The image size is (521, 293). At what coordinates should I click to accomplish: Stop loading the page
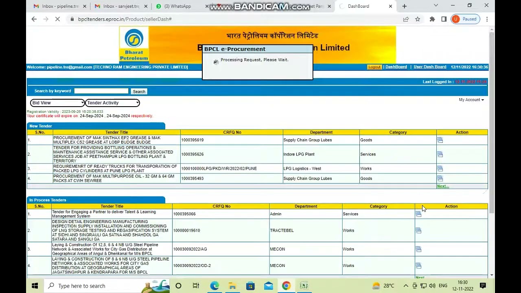57,19
